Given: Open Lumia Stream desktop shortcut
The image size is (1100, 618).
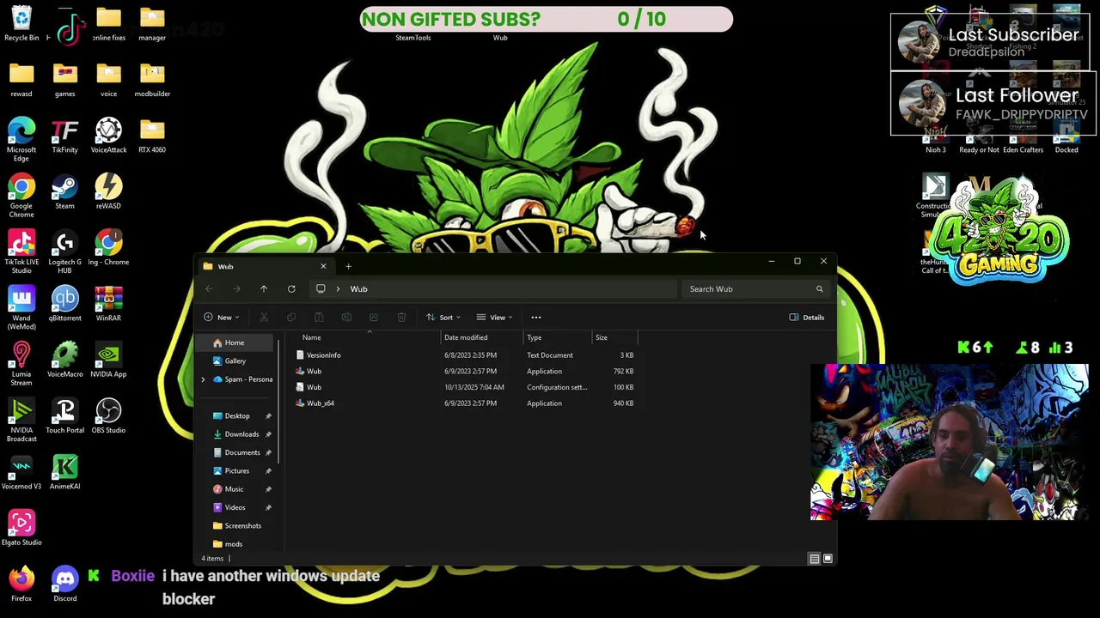Looking at the screenshot, I should [21, 364].
